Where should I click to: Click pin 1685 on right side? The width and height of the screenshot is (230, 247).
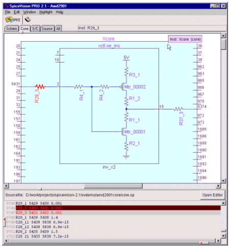(x=202, y=129)
